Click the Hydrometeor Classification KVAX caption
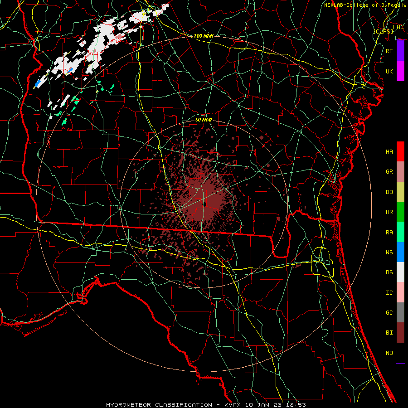This screenshot has height=408, width=408. [x=206, y=405]
